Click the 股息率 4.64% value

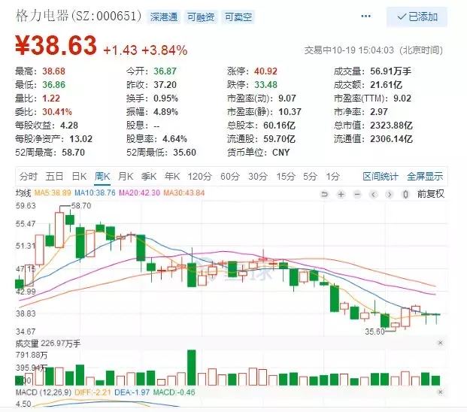[174, 139]
